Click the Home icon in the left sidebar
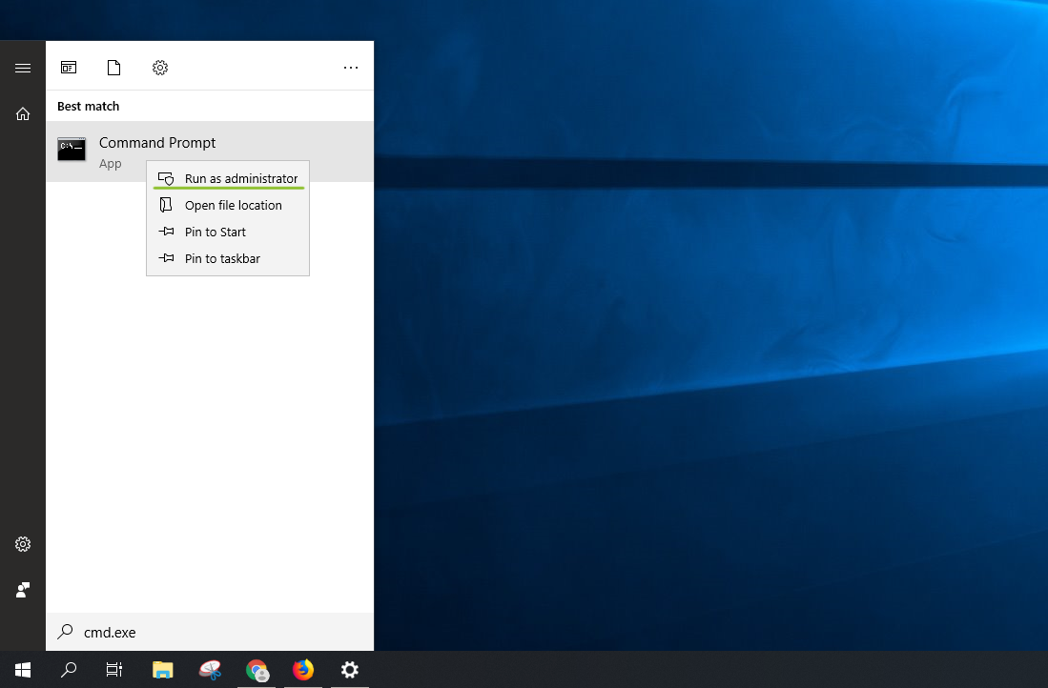The height and width of the screenshot is (688, 1048). pos(23,113)
